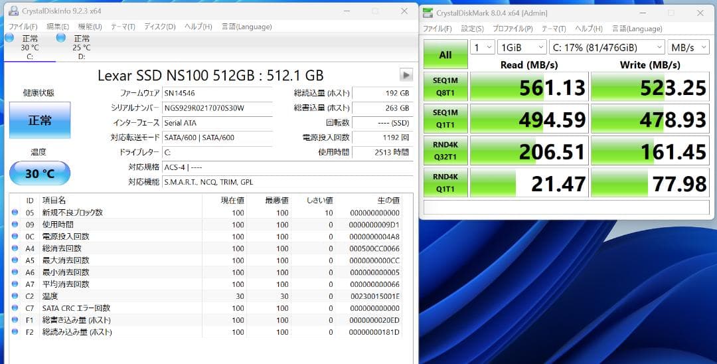Click the 総書込量 value 263 GB
This screenshot has height=364, width=717.
382,108
